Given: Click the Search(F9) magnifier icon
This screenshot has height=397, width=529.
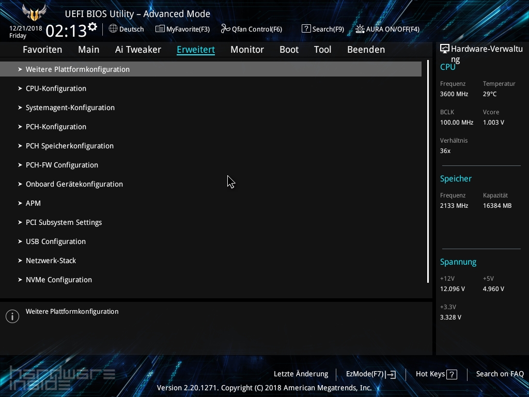Looking at the screenshot, I should click(x=305, y=29).
